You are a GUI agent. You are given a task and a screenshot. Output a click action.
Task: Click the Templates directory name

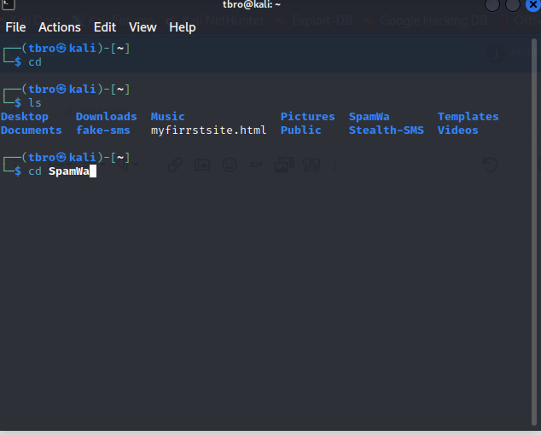pyautogui.click(x=468, y=117)
